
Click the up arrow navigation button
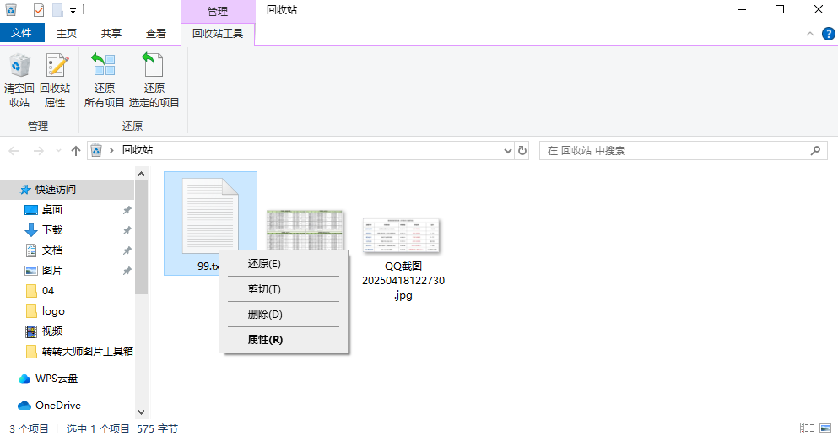click(76, 151)
